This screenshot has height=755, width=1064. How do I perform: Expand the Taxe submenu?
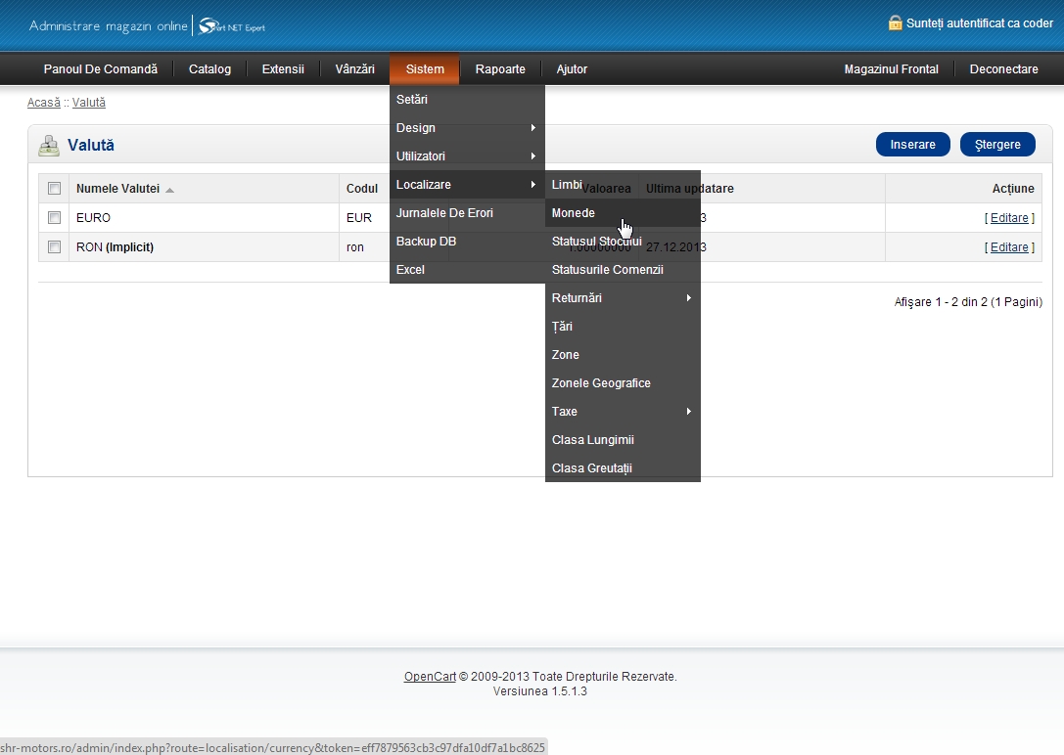coord(622,412)
